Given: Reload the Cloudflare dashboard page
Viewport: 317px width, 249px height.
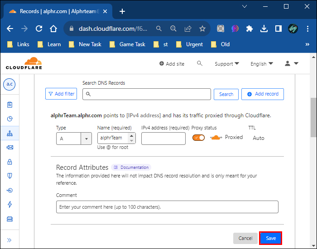Looking at the screenshot, I should [x=39, y=29].
